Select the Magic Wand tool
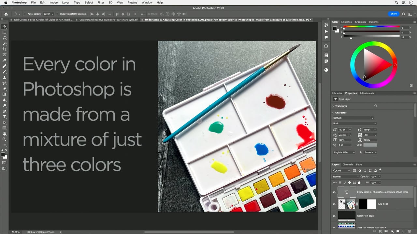417x234 pixels. [4, 44]
